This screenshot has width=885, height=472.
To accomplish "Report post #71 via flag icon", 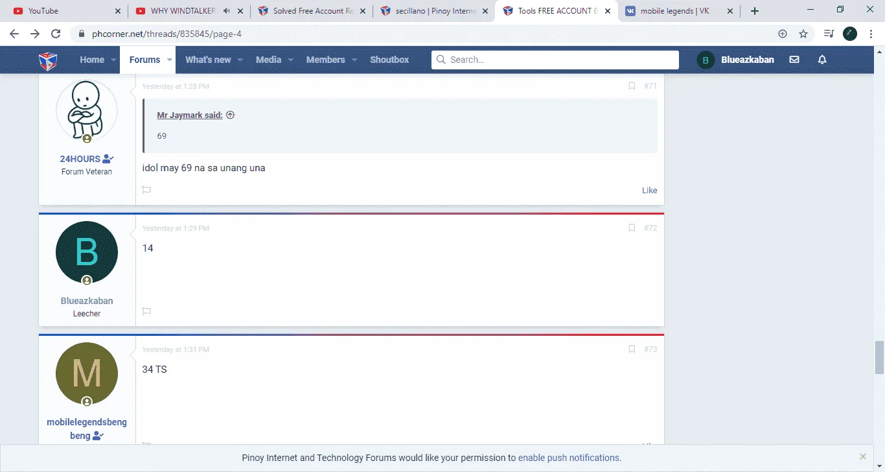I will coord(146,190).
